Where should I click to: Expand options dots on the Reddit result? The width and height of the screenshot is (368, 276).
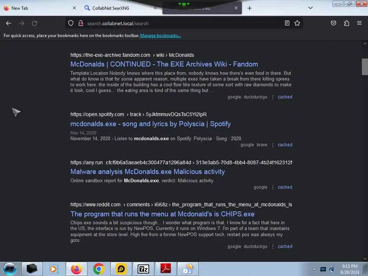click(x=273, y=247)
